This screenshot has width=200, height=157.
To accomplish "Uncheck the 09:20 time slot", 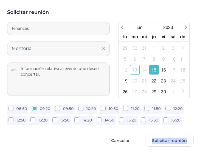I will (x=34, y=108).
